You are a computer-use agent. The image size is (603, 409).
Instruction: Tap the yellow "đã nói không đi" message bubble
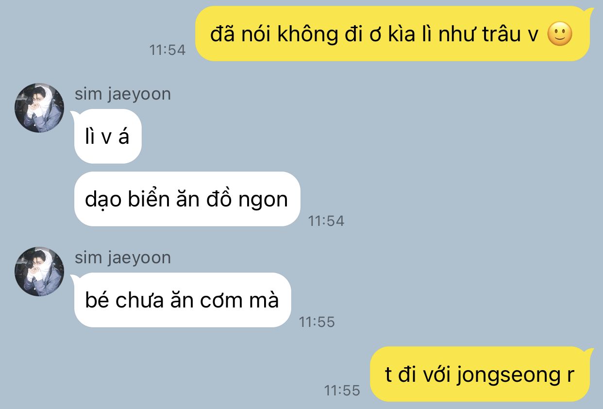click(393, 34)
